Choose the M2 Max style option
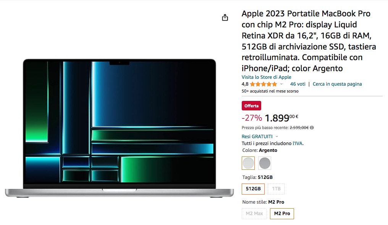Image resolution: width=388 pixels, height=225 pixels. (x=254, y=214)
